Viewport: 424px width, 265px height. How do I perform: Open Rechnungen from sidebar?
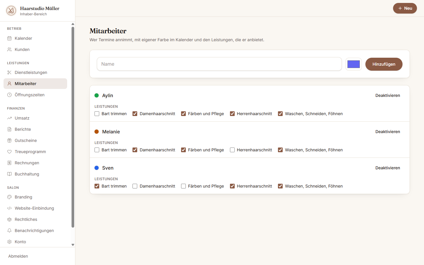coord(35,163)
